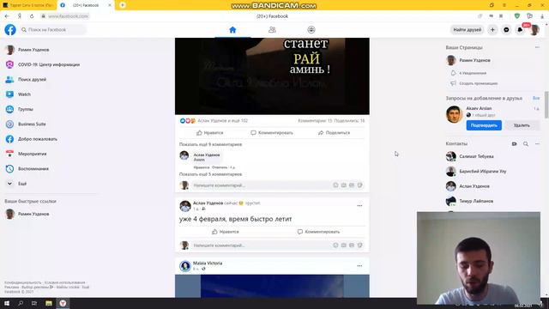549x309 pixels.
Task: Click Yandex browser taskbar icon
Action: [x=63, y=303]
